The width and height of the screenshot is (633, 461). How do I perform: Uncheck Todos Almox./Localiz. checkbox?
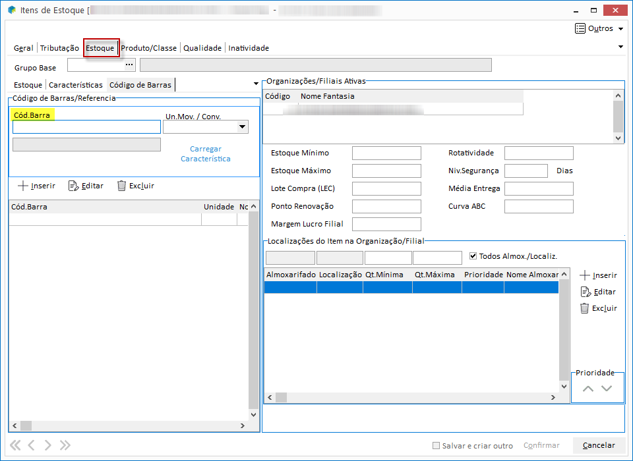[x=473, y=256]
